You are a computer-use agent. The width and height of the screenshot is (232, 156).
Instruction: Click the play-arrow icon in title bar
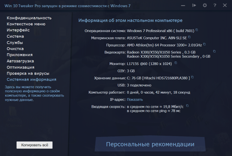(194, 5)
